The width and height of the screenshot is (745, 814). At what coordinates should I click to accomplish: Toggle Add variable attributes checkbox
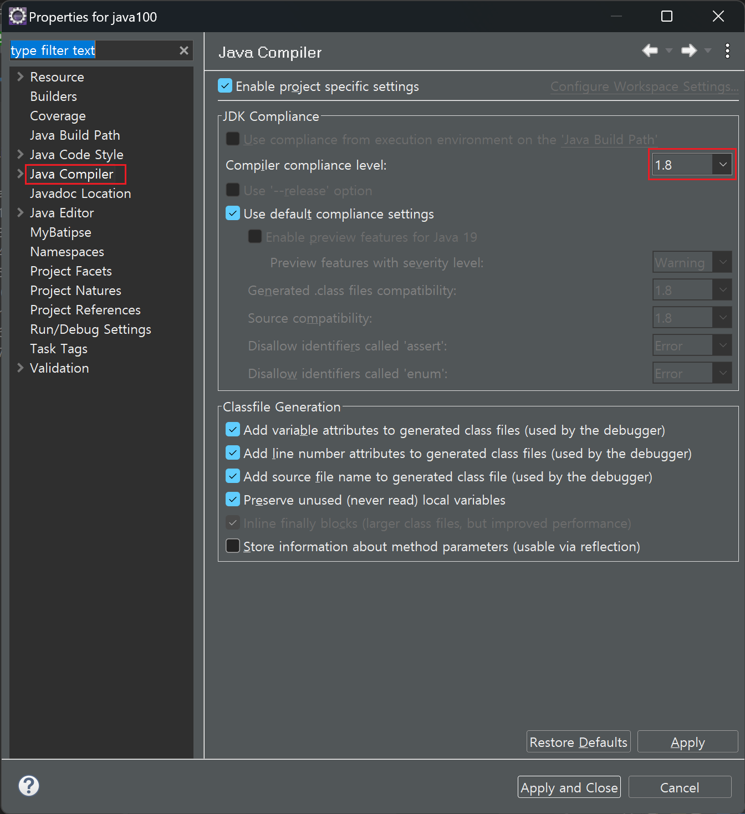pyautogui.click(x=233, y=430)
